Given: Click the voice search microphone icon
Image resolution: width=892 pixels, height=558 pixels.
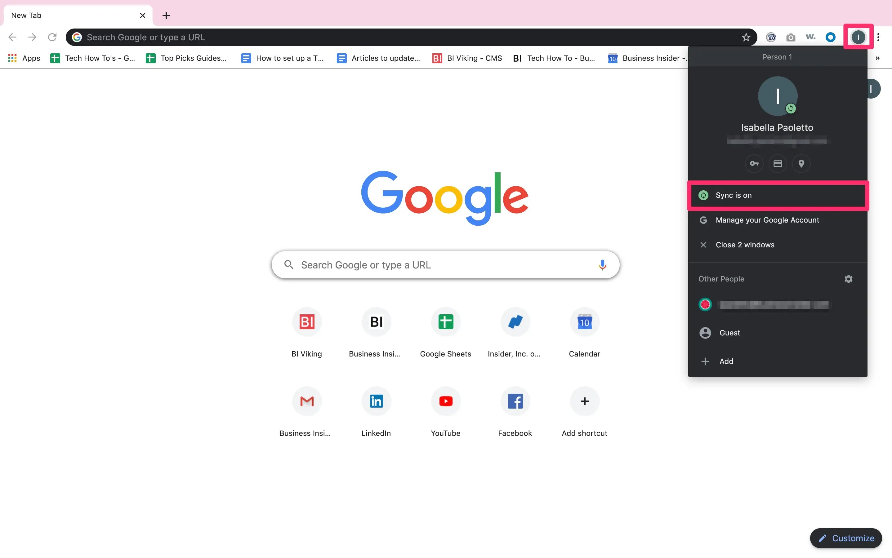Looking at the screenshot, I should tap(602, 265).
